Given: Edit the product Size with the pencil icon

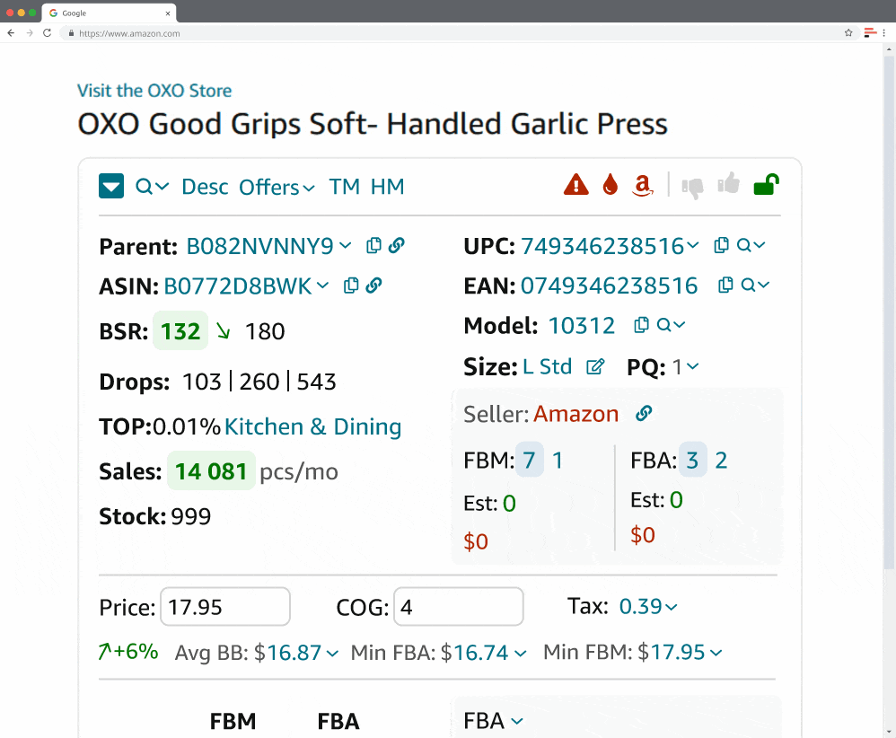Looking at the screenshot, I should [x=594, y=366].
